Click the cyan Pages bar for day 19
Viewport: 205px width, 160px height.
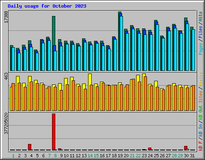(121, 43)
